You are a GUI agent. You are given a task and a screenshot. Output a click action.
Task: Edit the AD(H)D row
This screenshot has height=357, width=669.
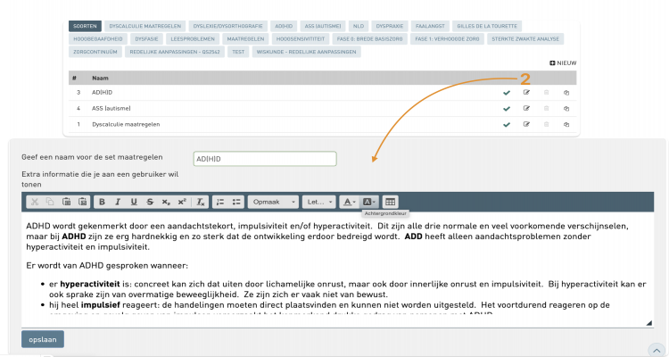526,92
